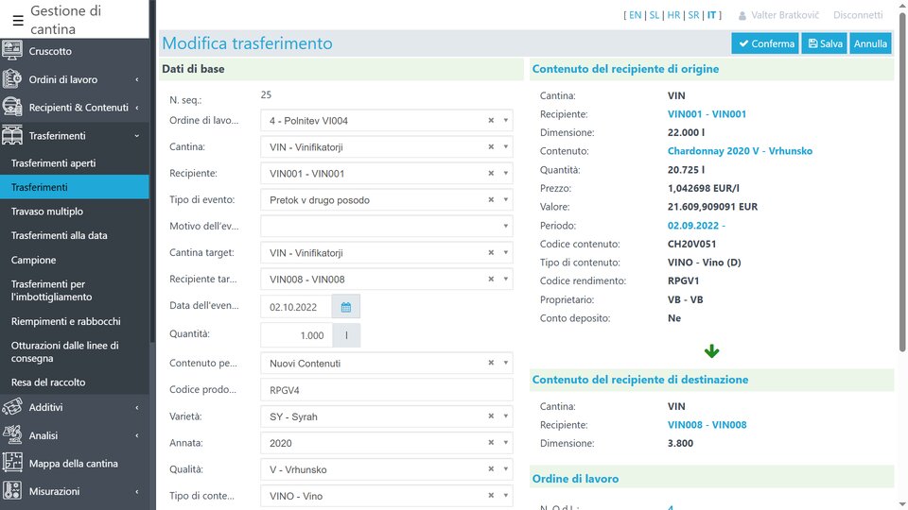Screen dimensions: 908x510
Task: Clear the Cantina target selection
Action: (491, 253)
